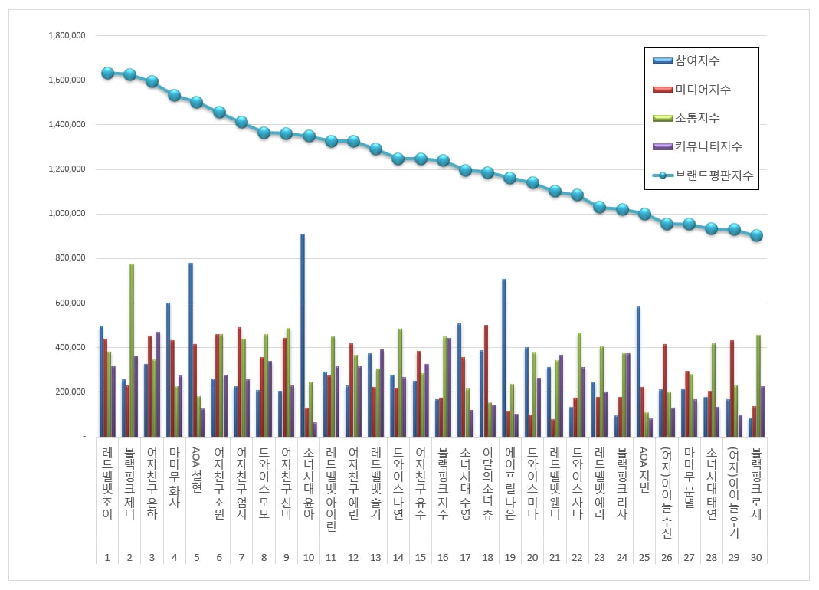The image size is (819, 590).
Task: Click the first data point on the line
Action: 107,74
